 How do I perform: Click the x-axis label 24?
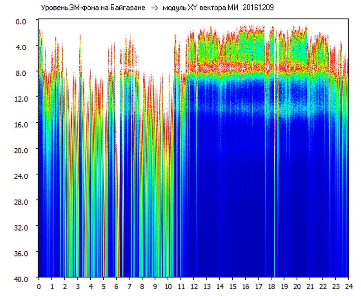click(x=348, y=286)
